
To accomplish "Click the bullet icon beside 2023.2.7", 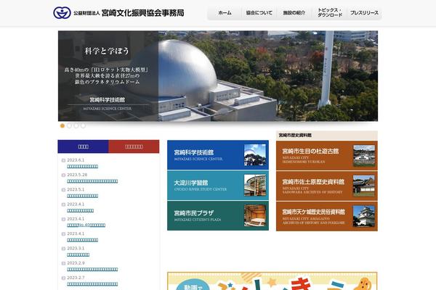I will (63, 278).
